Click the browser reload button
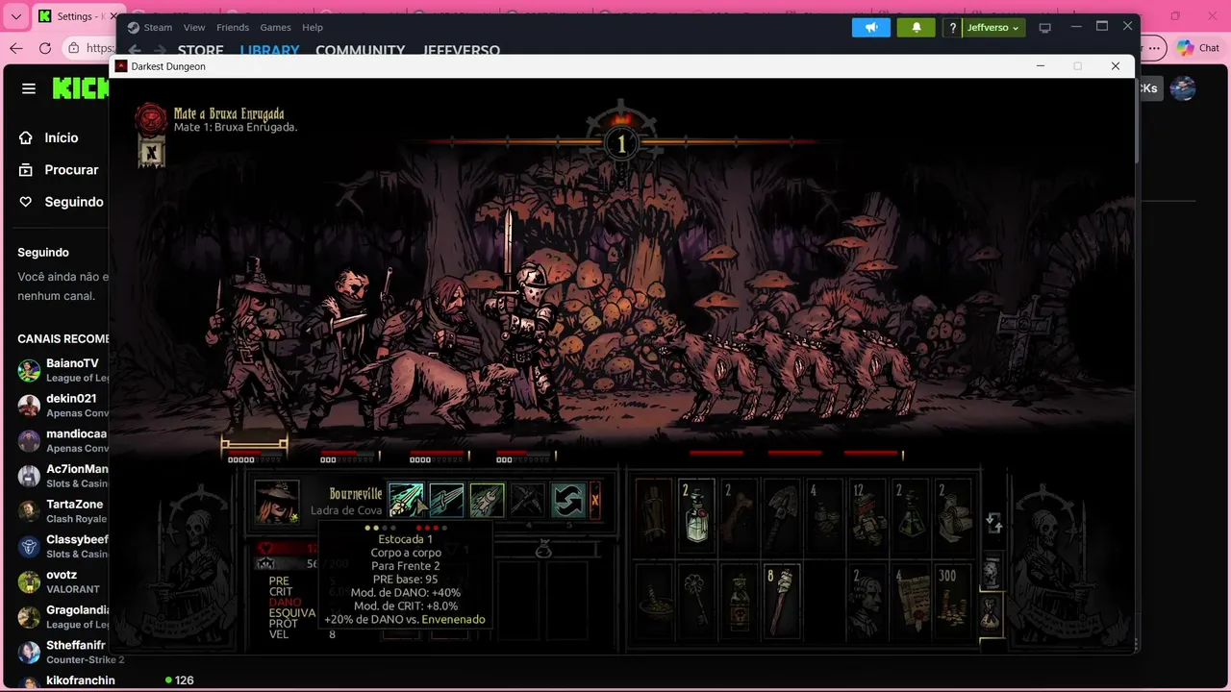Image resolution: width=1231 pixels, height=692 pixels. point(45,48)
